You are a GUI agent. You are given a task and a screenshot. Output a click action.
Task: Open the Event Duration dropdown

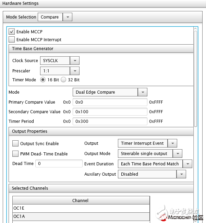click(x=187, y=164)
